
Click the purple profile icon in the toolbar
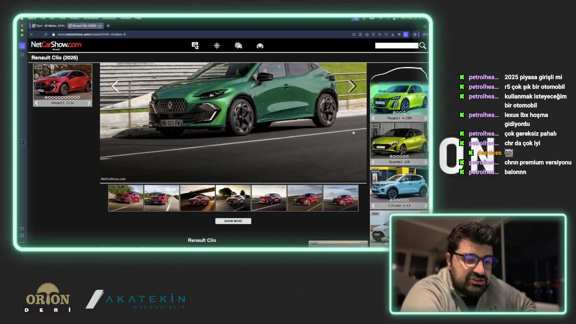(405, 34)
